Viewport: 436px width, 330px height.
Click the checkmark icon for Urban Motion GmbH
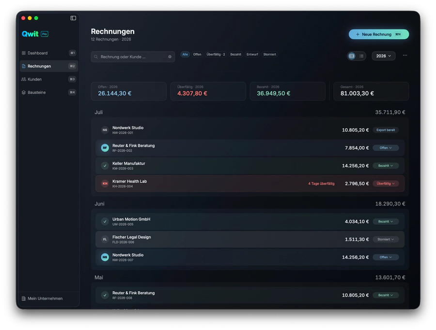tap(105, 222)
